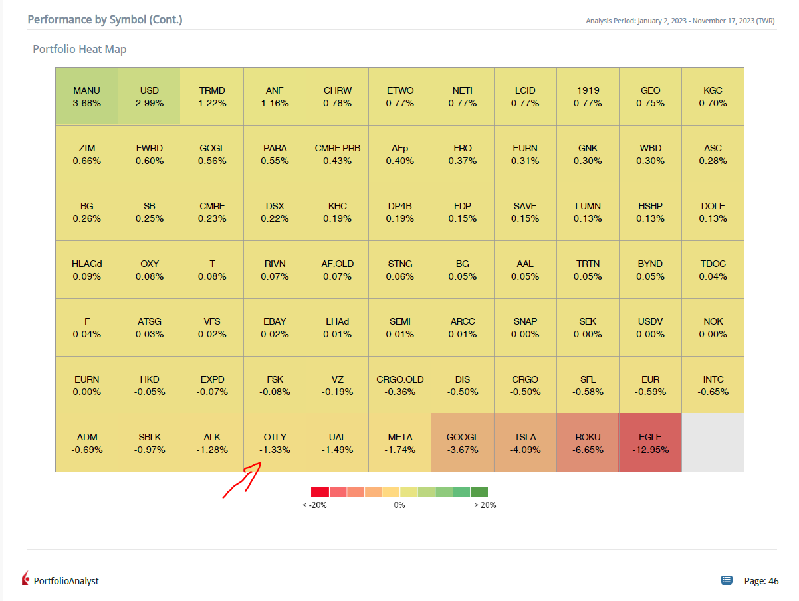Screen dimensions: 799x601
Task: Select the AFp 0.40% cell
Action: pos(400,154)
